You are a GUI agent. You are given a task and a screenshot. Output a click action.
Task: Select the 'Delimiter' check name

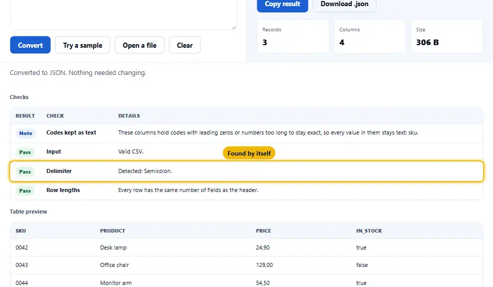point(59,171)
